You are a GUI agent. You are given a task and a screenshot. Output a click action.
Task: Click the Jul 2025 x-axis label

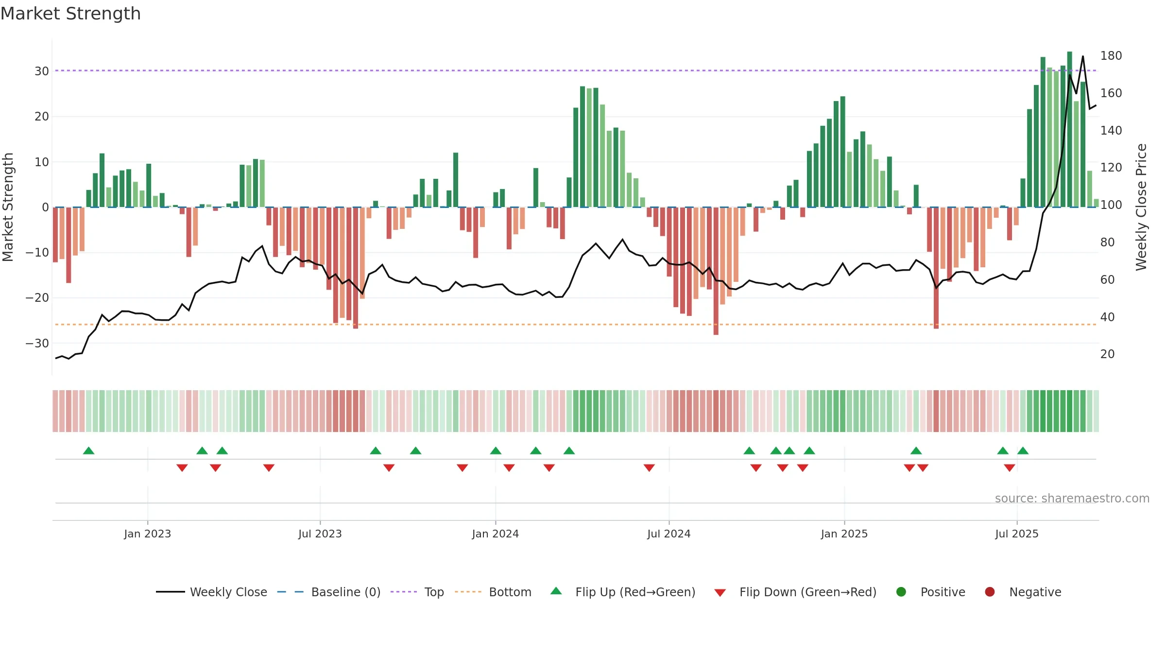1017,534
